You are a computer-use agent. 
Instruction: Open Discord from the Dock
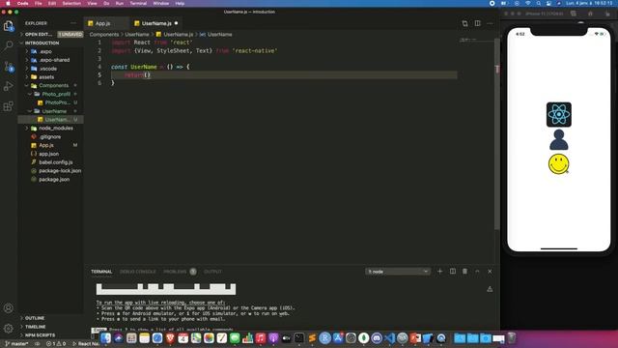point(377,338)
